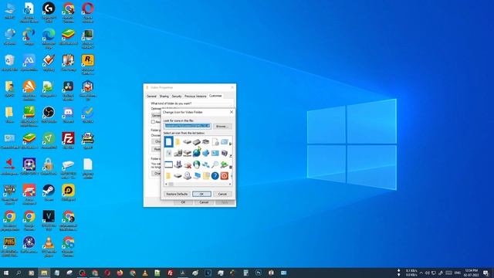Switch to General tab in Video Properties
This screenshot has width=494, height=278.
coord(151,96)
